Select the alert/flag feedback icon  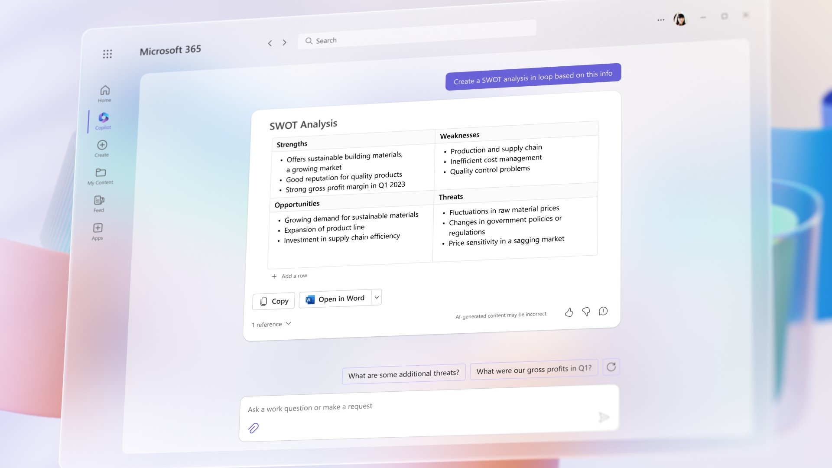[602, 311]
